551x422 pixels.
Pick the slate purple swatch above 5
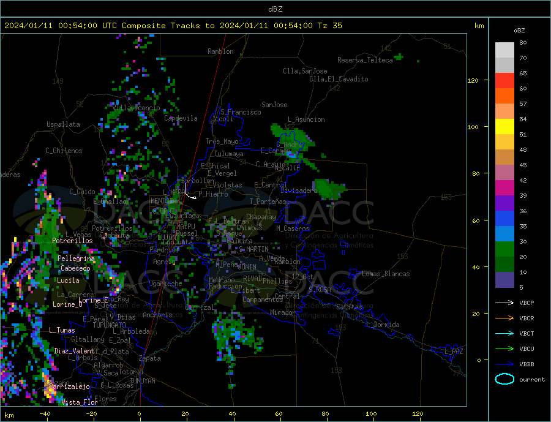pyautogui.click(x=504, y=280)
